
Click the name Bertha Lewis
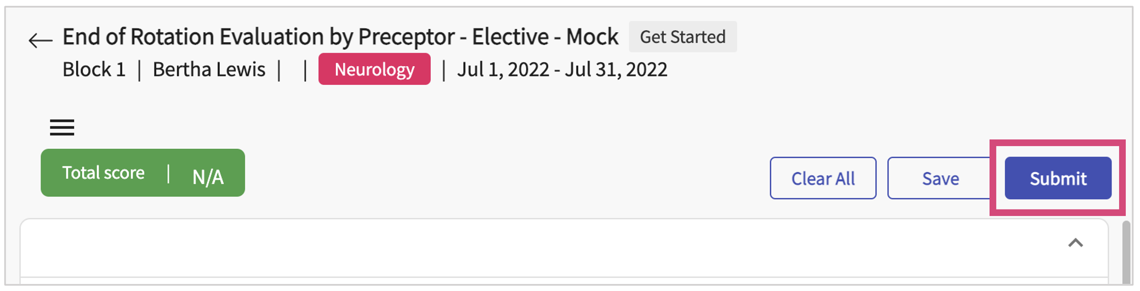coord(209,69)
